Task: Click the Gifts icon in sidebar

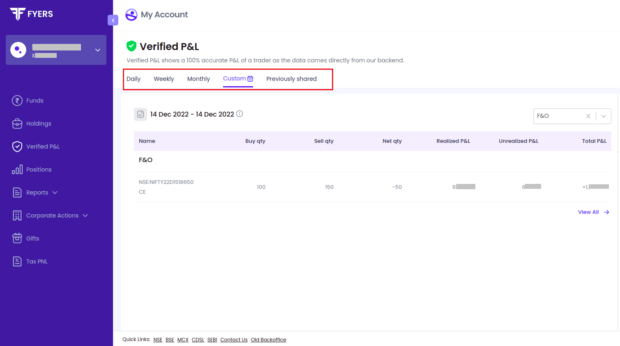Action: tap(17, 238)
